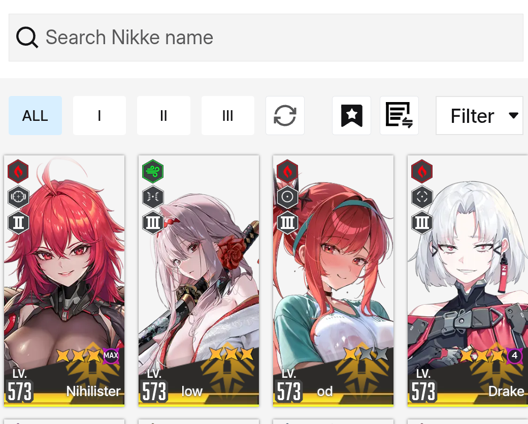
Task: Open the Drake character card
Action: (468, 281)
